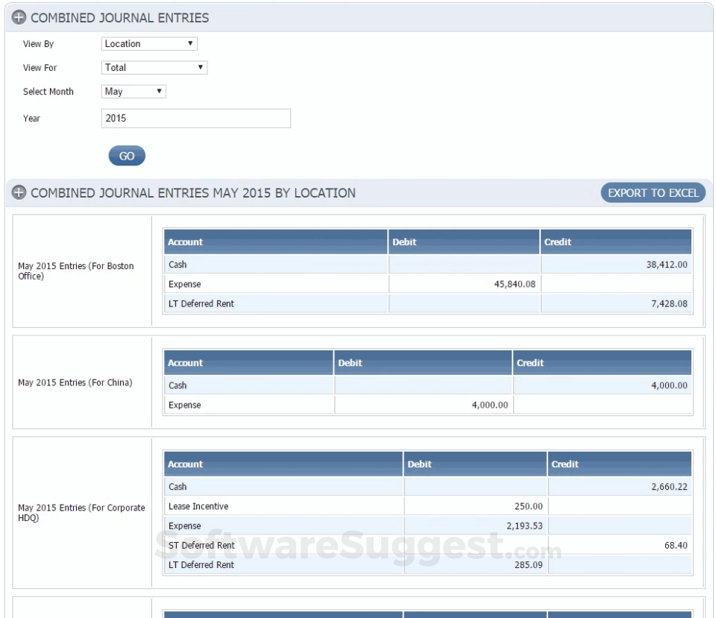Open the View By dropdown
Image resolution: width=716 pixels, height=618 pixels.
click(148, 43)
